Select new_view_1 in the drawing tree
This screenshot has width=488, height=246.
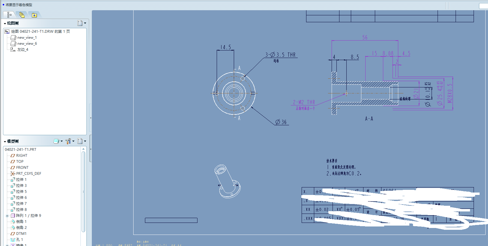point(27,38)
